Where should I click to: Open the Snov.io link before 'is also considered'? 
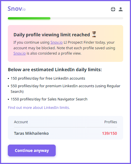click(x=20, y=53)
